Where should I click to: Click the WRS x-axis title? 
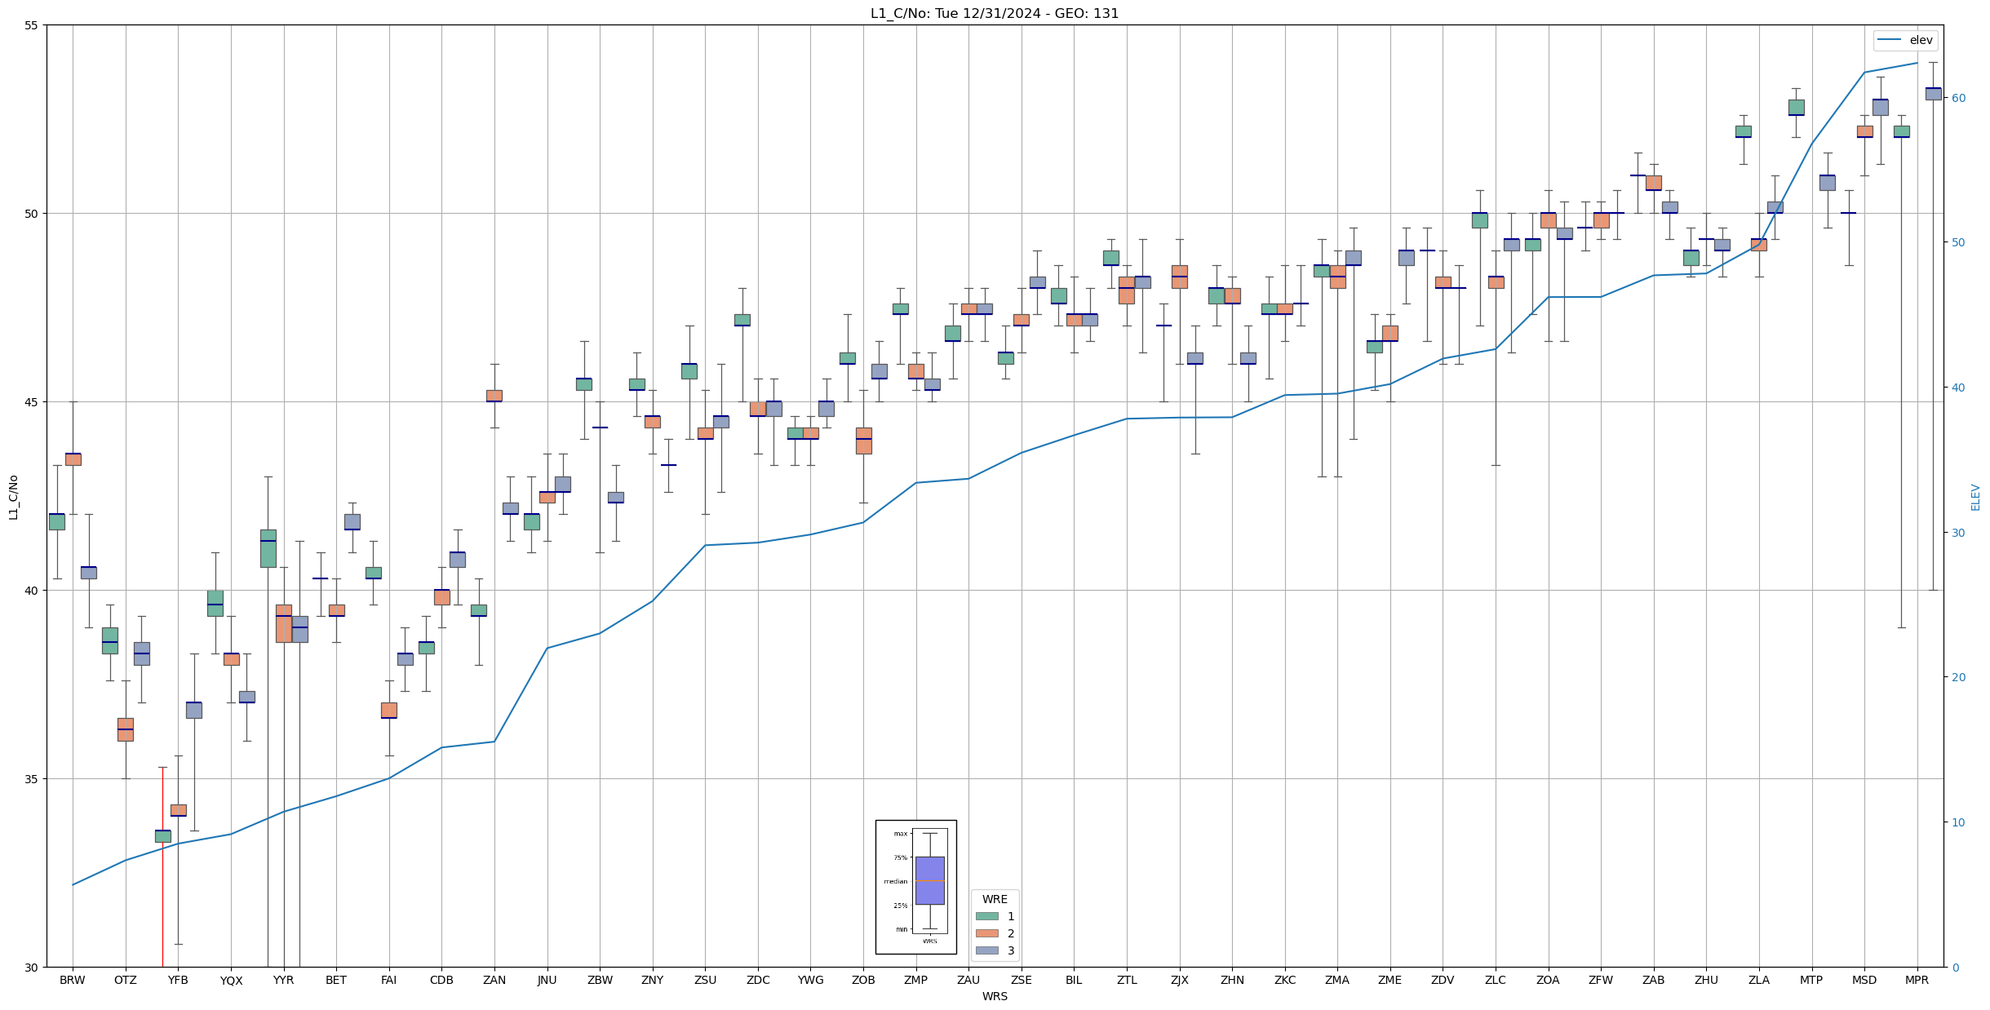pyautogui.click(x=994, y=996)
